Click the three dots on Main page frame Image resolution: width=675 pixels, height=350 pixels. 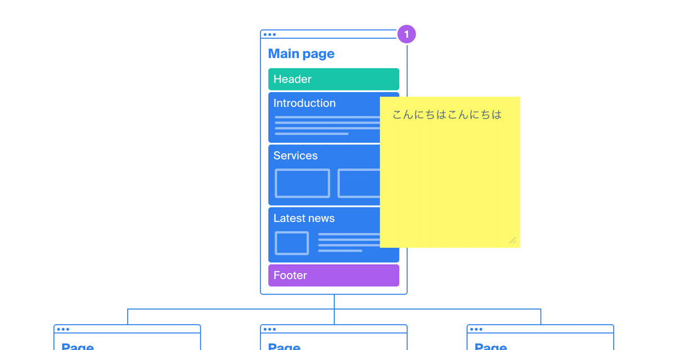click(270, 34)
